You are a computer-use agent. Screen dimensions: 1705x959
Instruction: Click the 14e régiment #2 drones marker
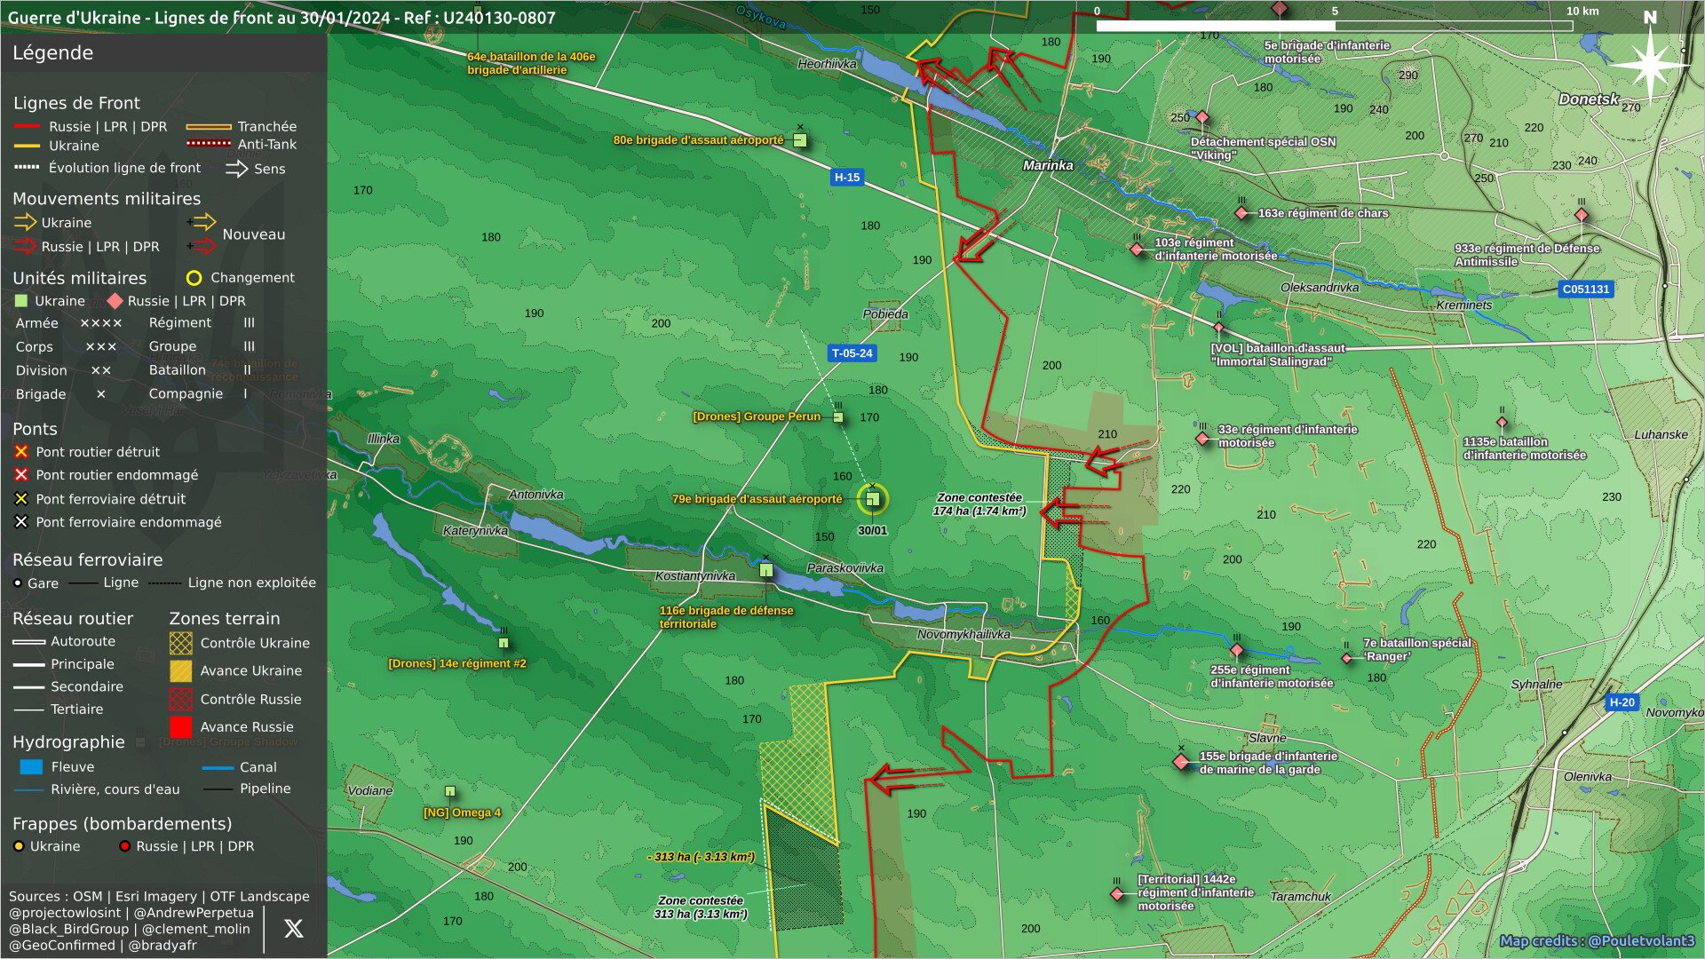tap(504, 643)
